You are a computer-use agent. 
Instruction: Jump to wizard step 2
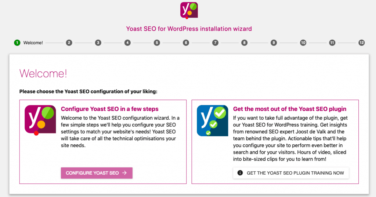69,43
